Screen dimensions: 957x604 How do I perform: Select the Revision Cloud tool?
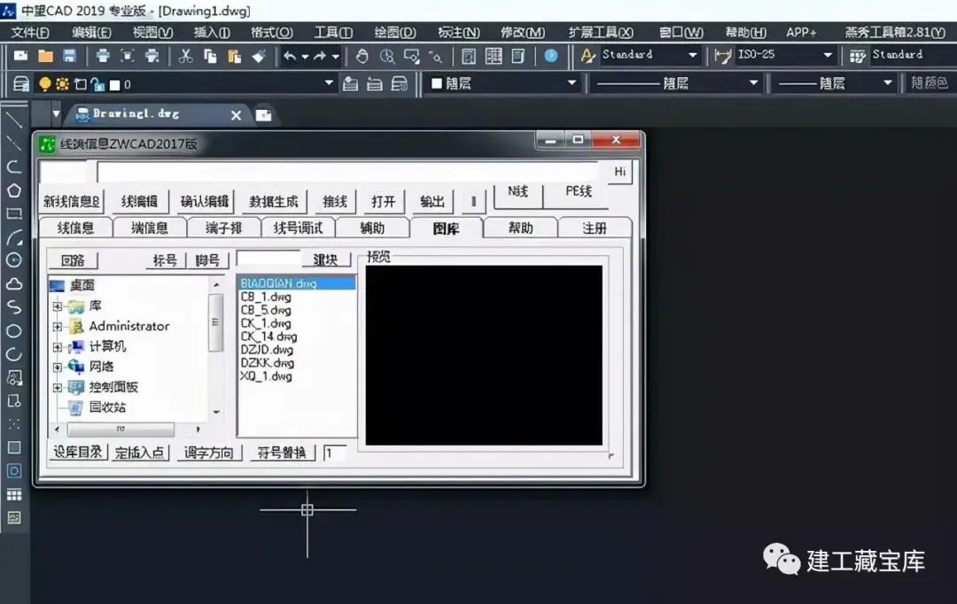(14, 283)
